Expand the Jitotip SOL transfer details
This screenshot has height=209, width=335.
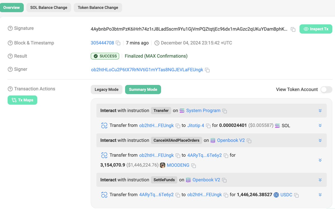[320, 126]
